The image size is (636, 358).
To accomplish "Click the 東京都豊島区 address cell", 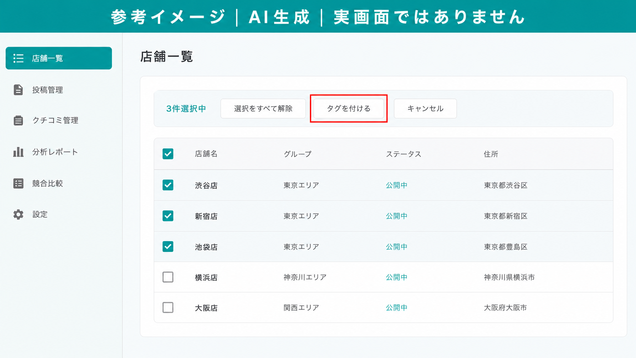I will (x=506, y=247).
